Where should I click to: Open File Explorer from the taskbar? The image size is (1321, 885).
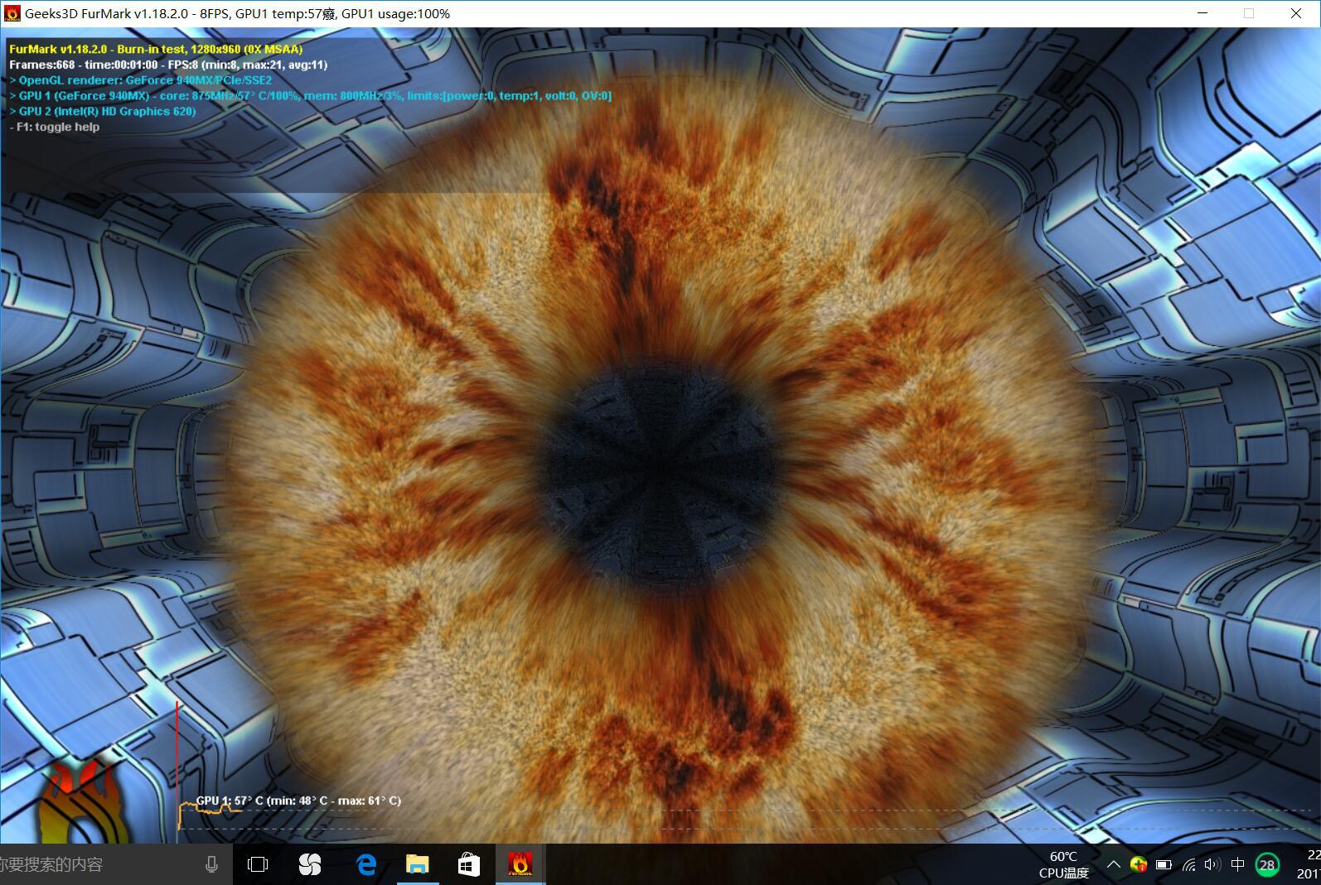[x=417, y=864]
